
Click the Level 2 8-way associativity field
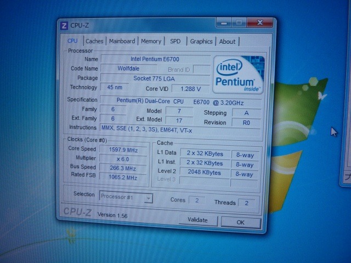tap(245, 174)
